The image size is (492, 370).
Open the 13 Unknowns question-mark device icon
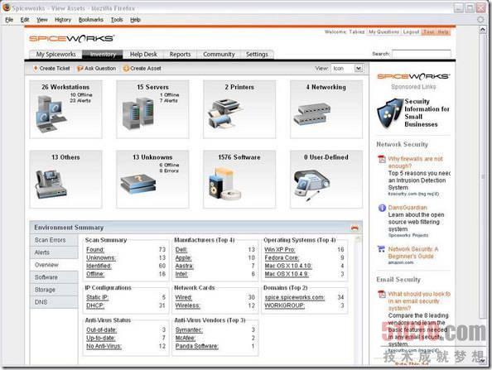coord(138,184)
